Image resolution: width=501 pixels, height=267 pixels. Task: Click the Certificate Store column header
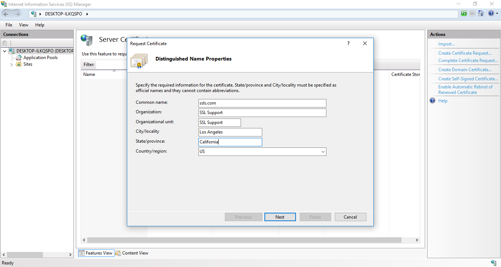tap(405, 74)
